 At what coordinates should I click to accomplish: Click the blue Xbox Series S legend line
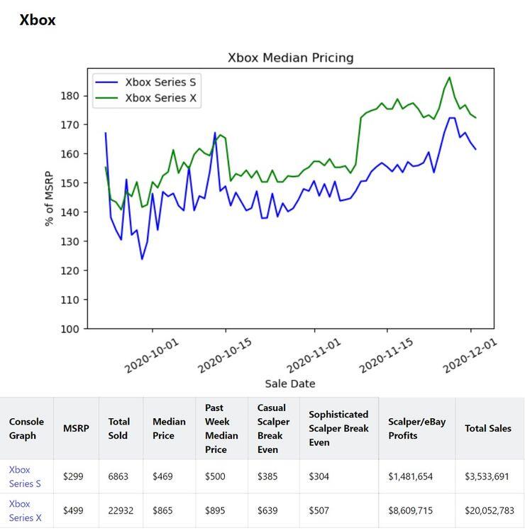(x=106, y=82)
